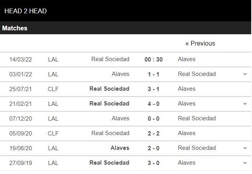Select Alaves home team in 07/12/20 row
This screenshot has width=252, height=174.
click(x=120, y=118)
